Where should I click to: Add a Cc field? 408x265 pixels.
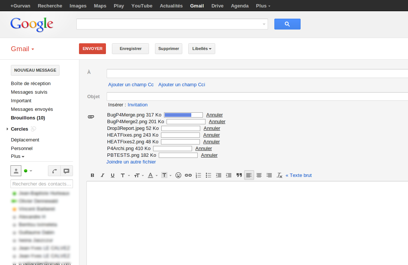pyautogui.click(x=131, y=85)
